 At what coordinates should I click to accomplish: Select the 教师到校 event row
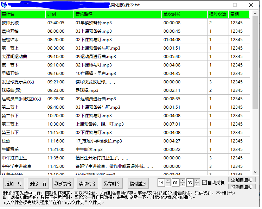pos(23,23)
